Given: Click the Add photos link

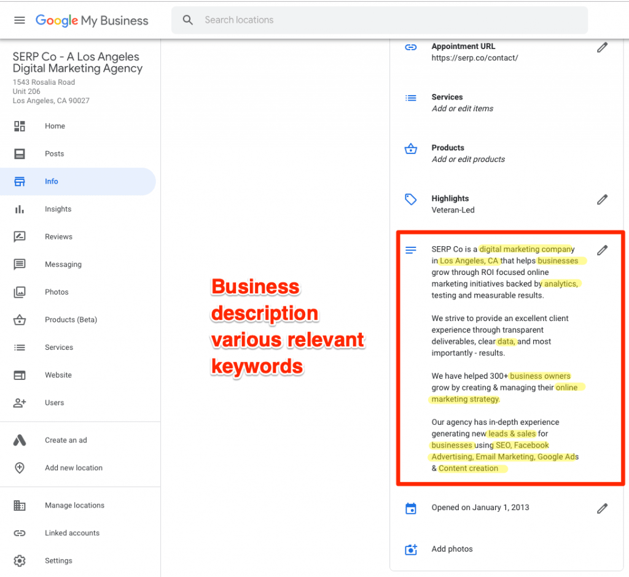Looking at the screenshot, I should click(452, 549).
